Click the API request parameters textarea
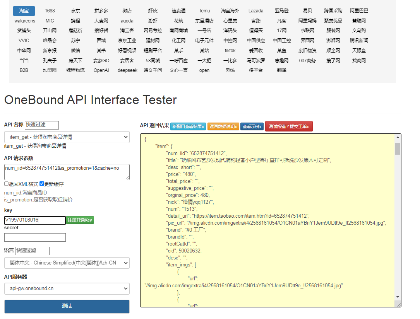The height and width of the screenshot is (319, 420). pos(67,172)
